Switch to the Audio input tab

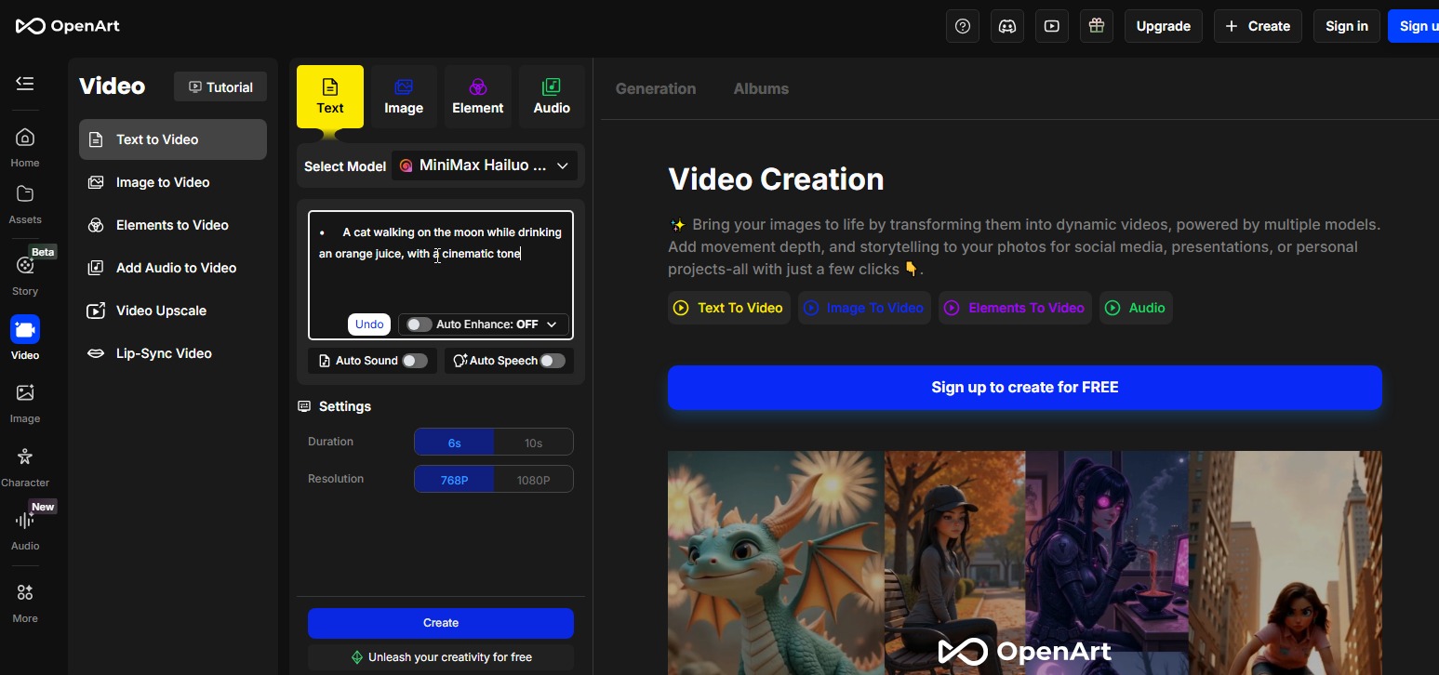(x=552, y=97)
